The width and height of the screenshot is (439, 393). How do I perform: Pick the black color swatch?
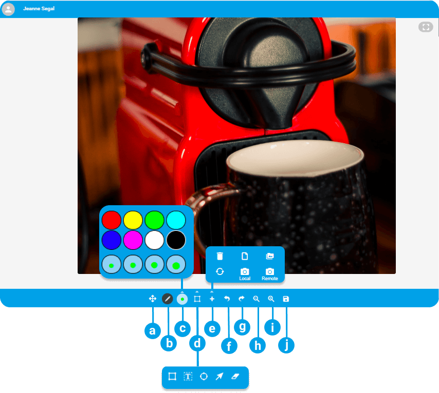point(176,240)
